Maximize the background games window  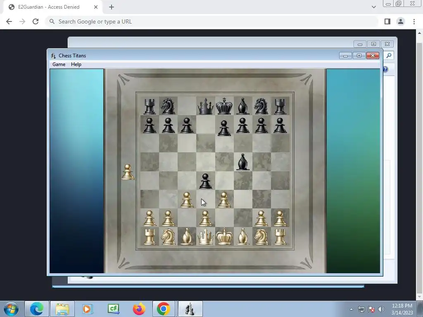[373, 44]
